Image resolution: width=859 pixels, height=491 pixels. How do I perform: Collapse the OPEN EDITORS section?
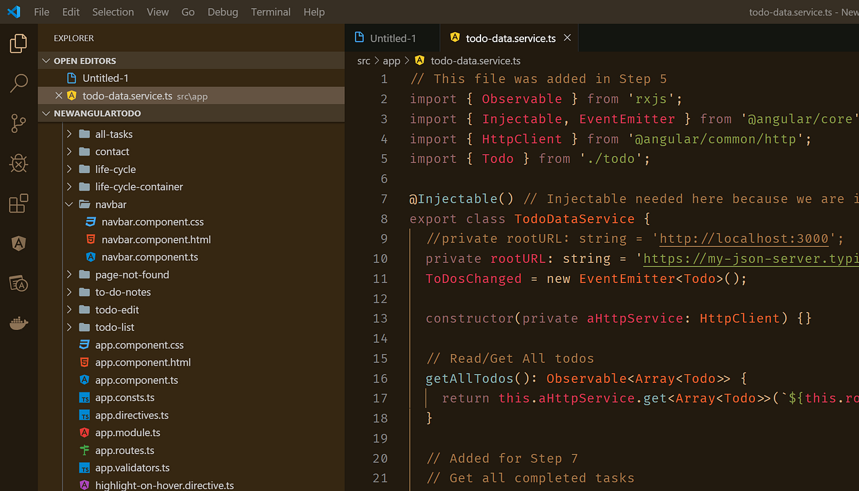[x=46, y=60]
